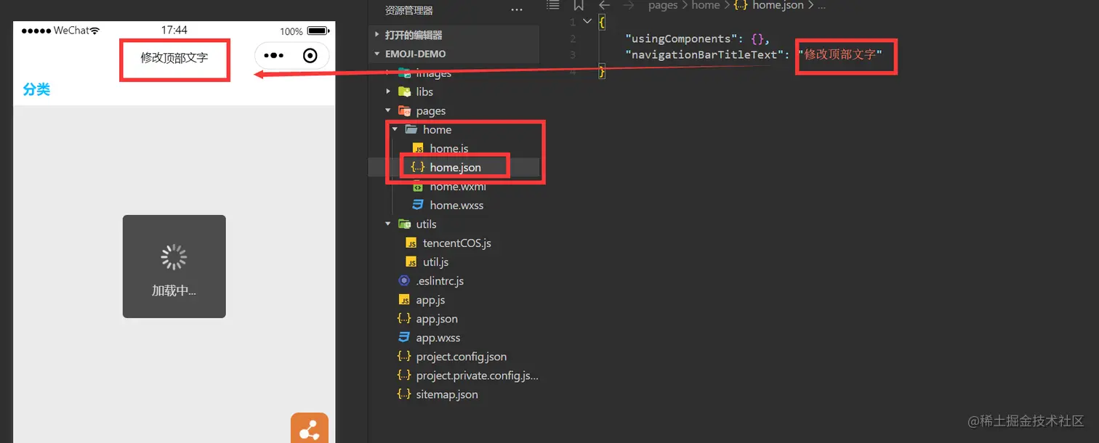Screen dimensions: 1099x443
Task: Click ESLint icon beside .eslintrc.js
Action: click(x=404, y=280)
